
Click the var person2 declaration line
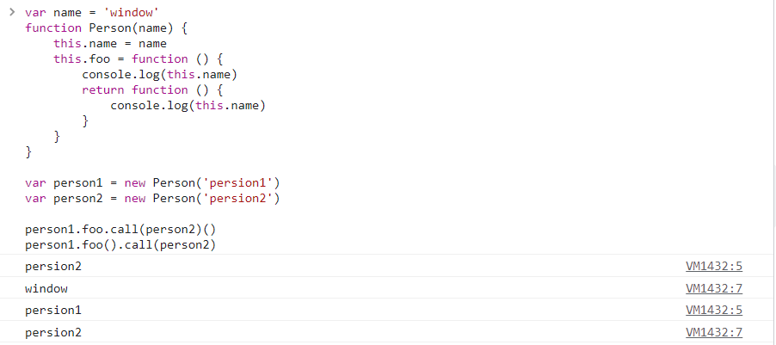pos(152,199)
